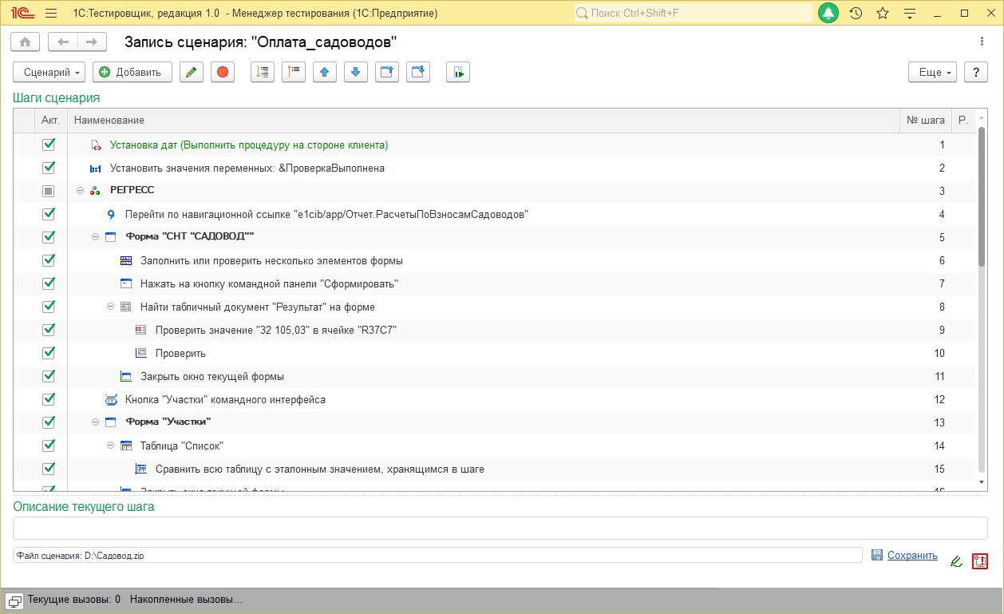Click the 1C logo icon
The height and width of the screenshot is (614, 1004).
click(x=22, y=14)
